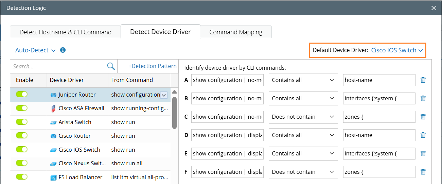
Task: Select the Cisco ASA Firewall driver icon
Action: 53,108
